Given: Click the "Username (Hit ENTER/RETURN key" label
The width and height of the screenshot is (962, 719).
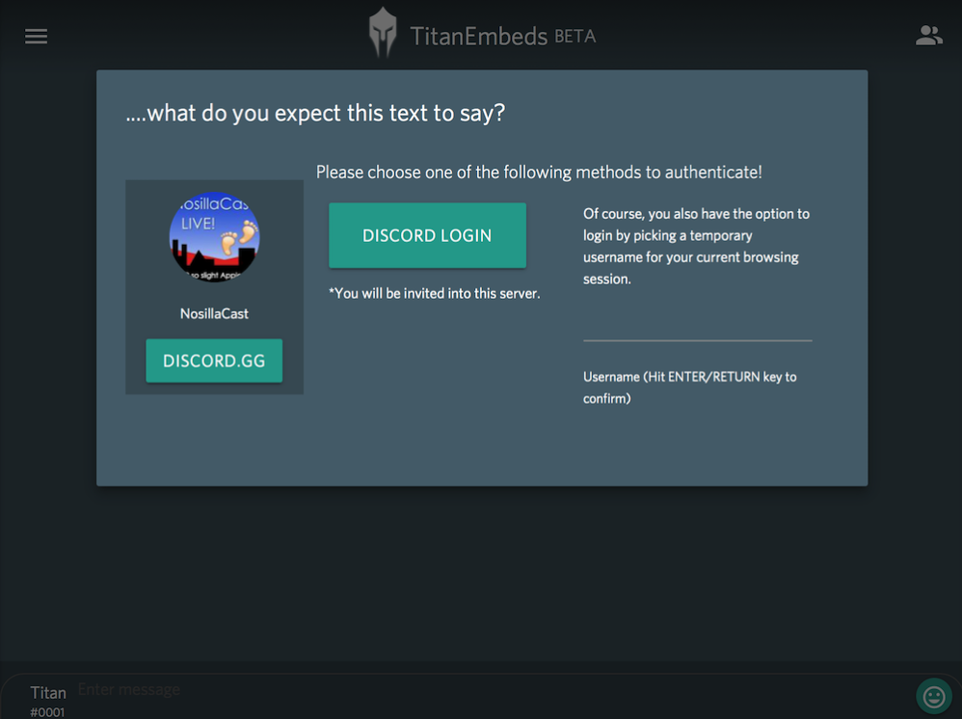Looking at the screenshot, I should pos(690,386).
